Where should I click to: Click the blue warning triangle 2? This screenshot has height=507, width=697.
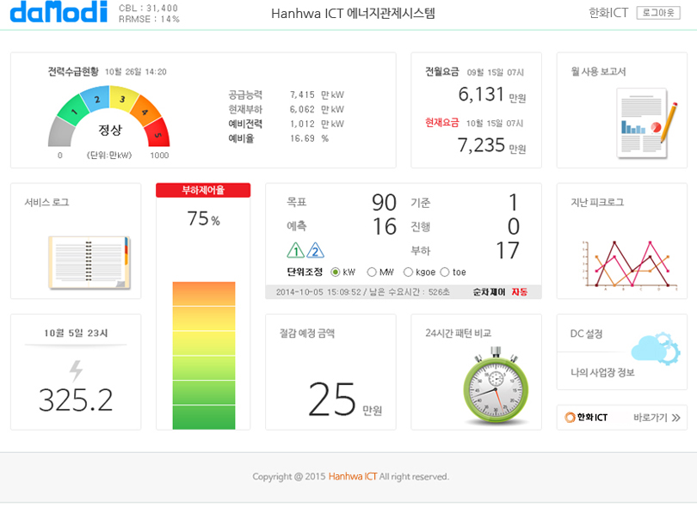pyautogui.click(x=315, y=250)
